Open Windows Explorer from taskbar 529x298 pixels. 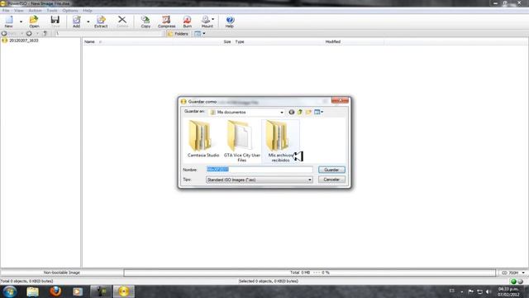click(33, 291)
